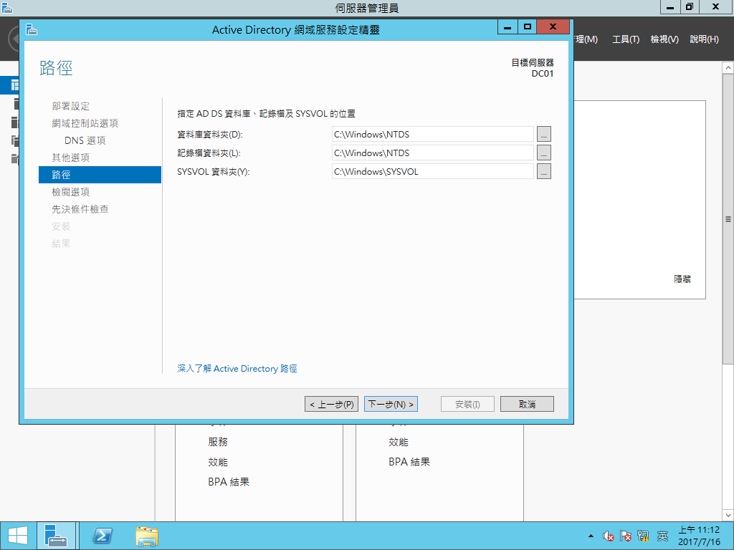Click the Server Manager scroll down arrow
This screenshot has height=550, width=734.
tap(728, 516)
